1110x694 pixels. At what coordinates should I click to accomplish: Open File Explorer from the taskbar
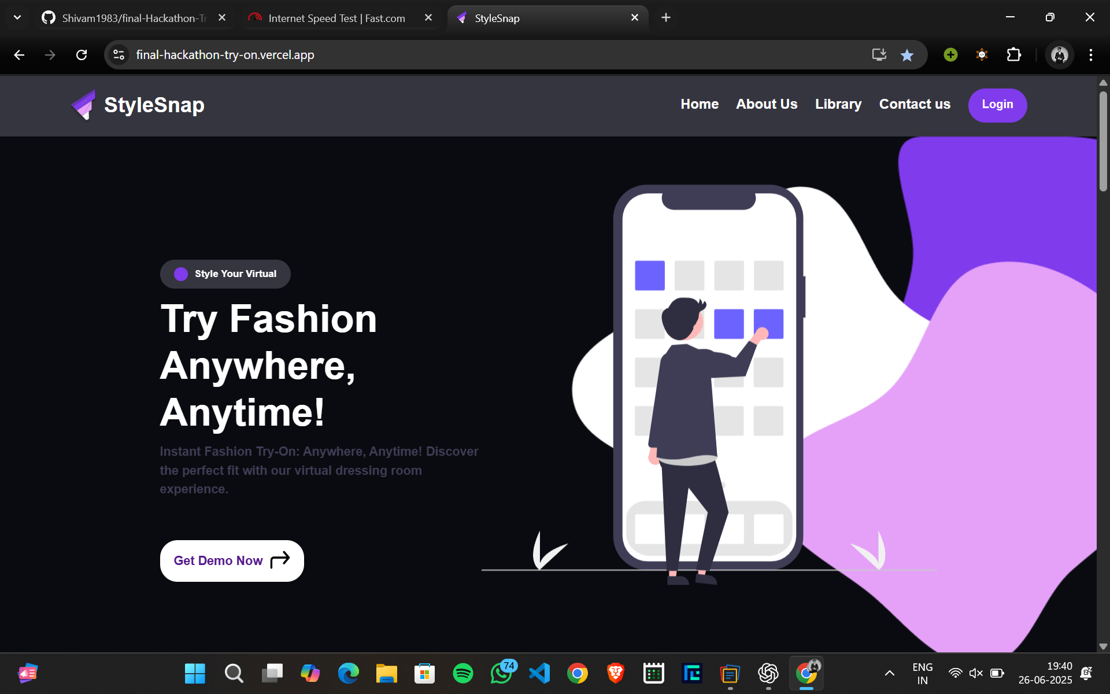pos(386,673)
